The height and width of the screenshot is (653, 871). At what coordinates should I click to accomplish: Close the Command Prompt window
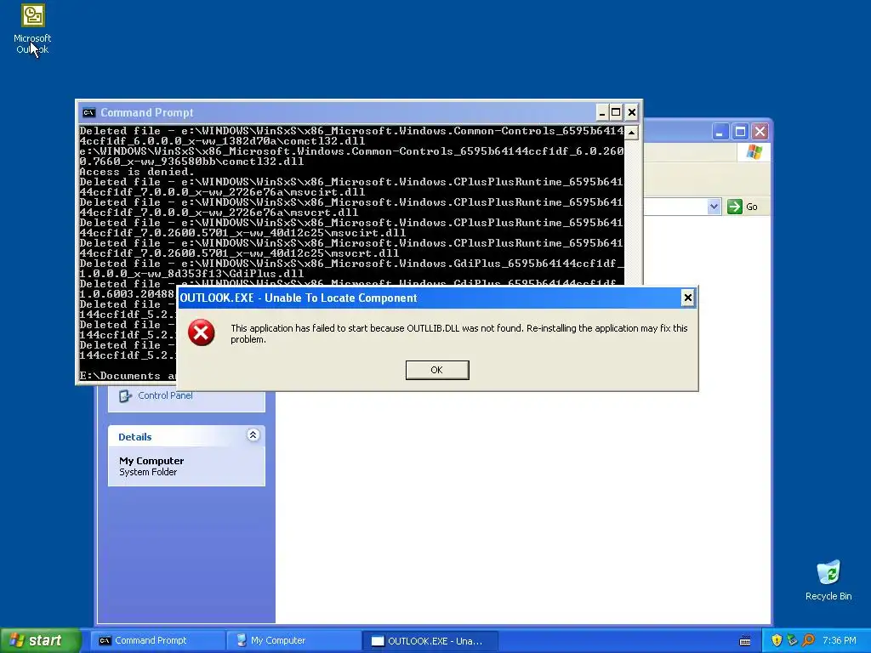(x=632, y=113)
